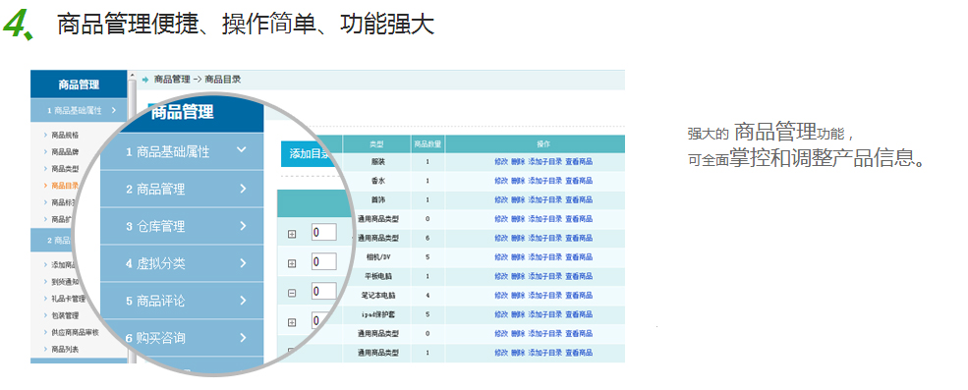Expand the first plus tree icon
The image size is (968, 390).
292,234
